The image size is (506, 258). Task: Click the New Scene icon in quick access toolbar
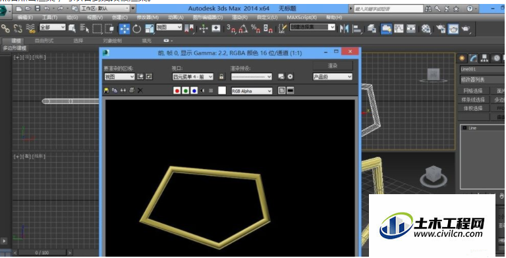(19, 9)
